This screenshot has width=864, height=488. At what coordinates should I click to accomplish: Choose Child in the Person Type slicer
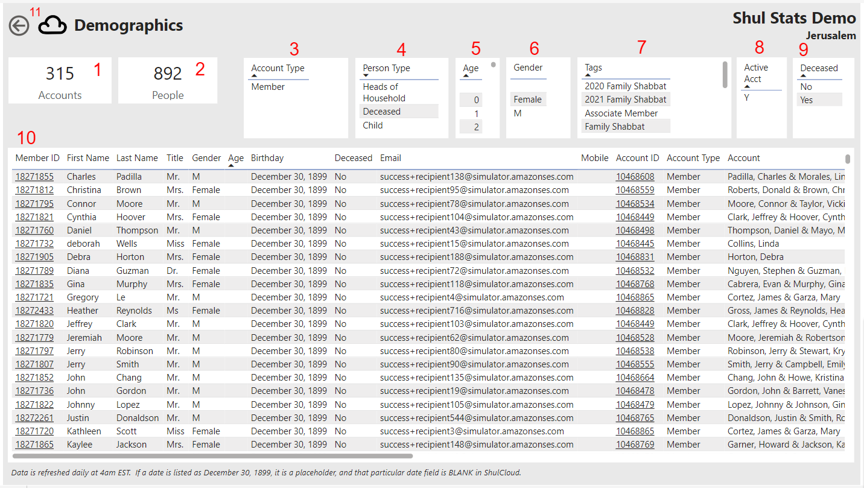(373, 125)
